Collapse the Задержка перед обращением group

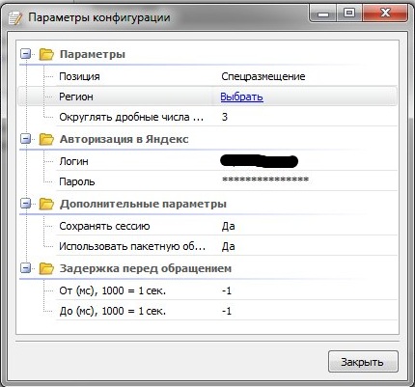click(26, 267)
